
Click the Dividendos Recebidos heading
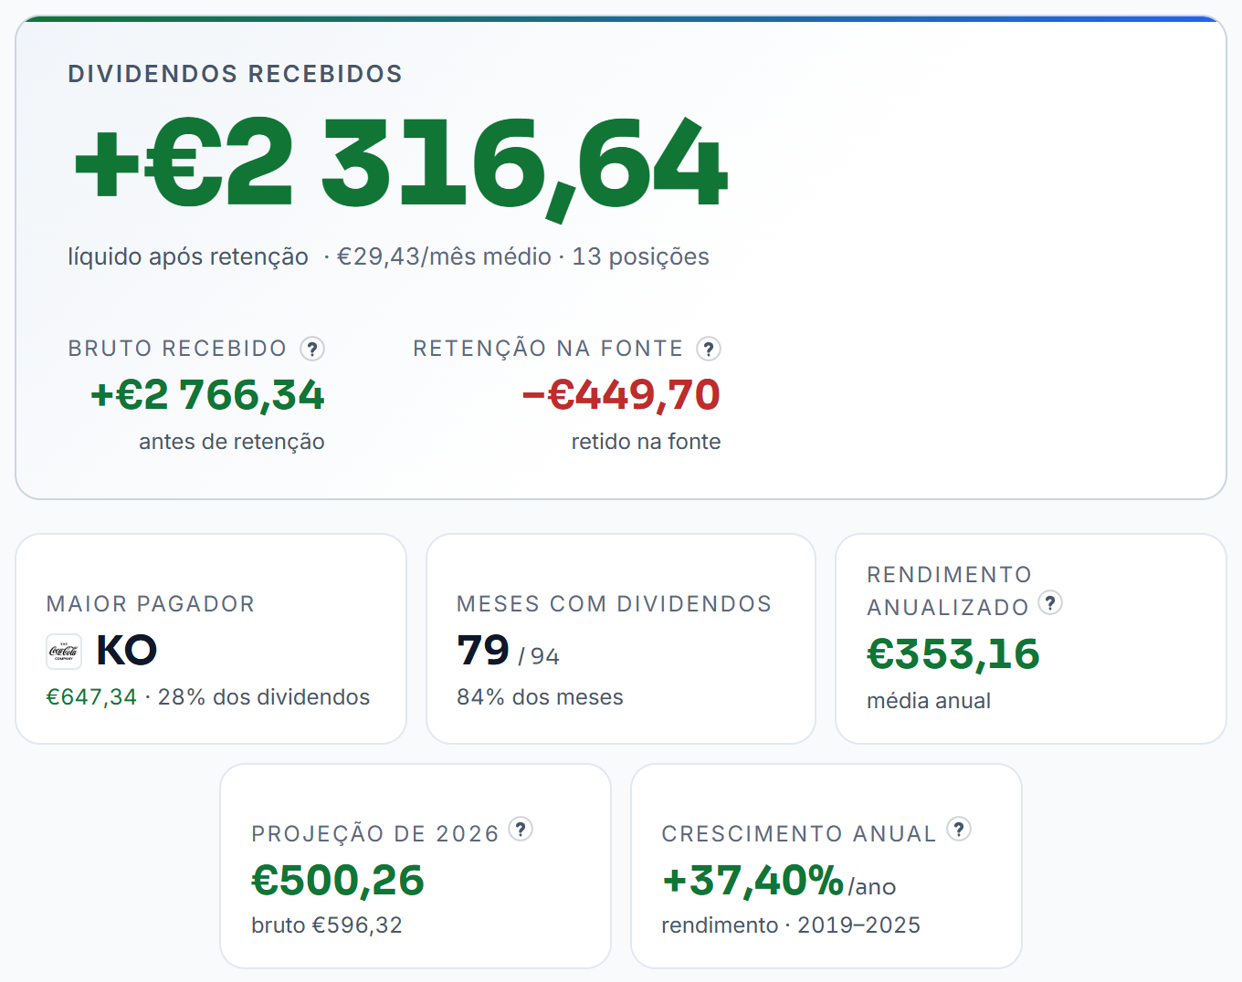[235, 74]
